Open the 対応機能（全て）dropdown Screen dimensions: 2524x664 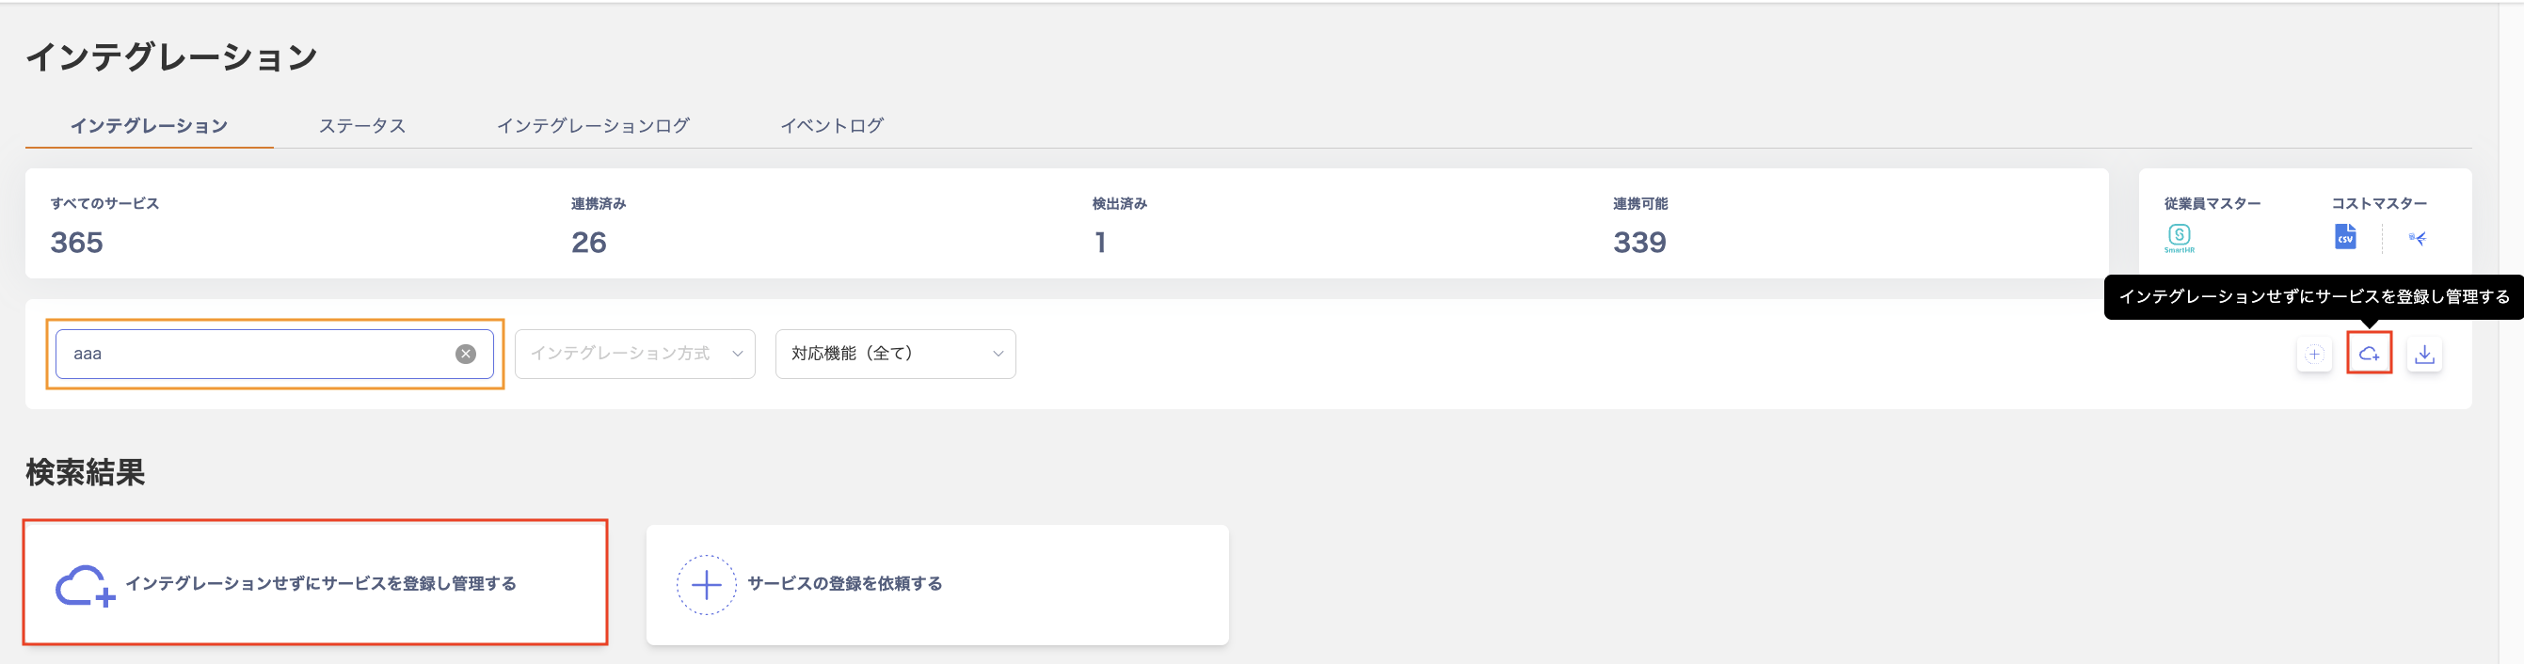click(x=895, y=354)
